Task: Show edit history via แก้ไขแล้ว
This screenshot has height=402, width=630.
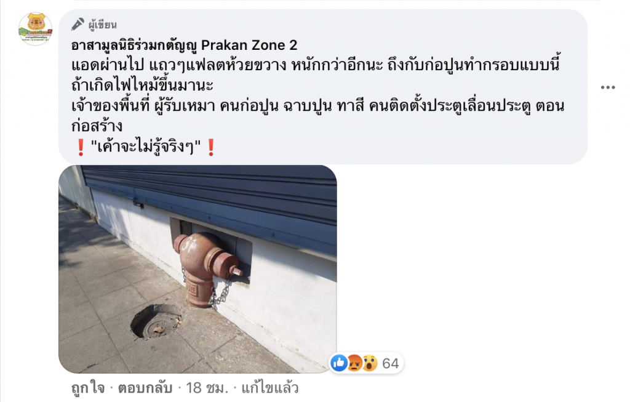Action: coord(269,388)
